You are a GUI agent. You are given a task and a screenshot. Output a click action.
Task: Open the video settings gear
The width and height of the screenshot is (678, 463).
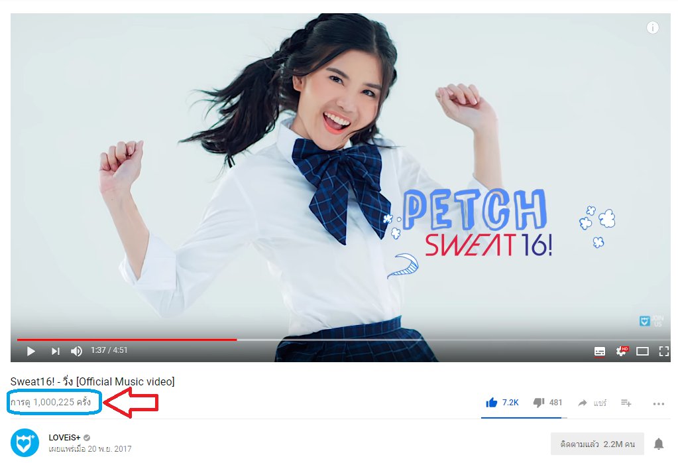[621, 351]
